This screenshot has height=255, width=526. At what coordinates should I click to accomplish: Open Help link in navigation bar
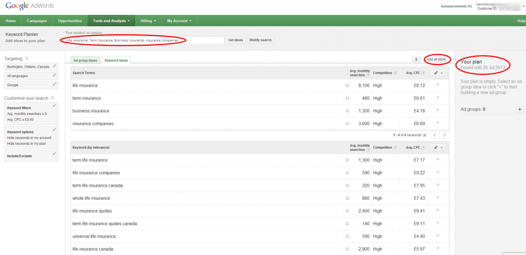521,21
